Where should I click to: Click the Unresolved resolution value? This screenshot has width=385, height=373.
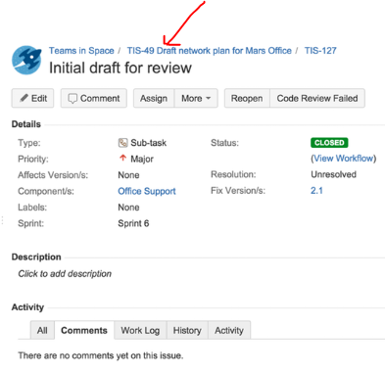tap(333, 174)
